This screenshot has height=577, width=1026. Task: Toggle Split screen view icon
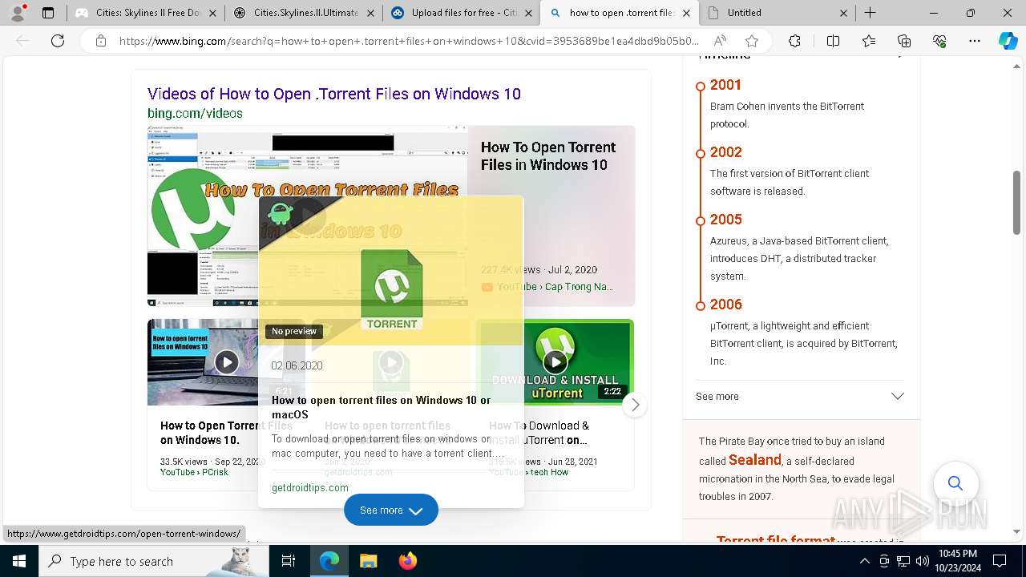[833, 41]
